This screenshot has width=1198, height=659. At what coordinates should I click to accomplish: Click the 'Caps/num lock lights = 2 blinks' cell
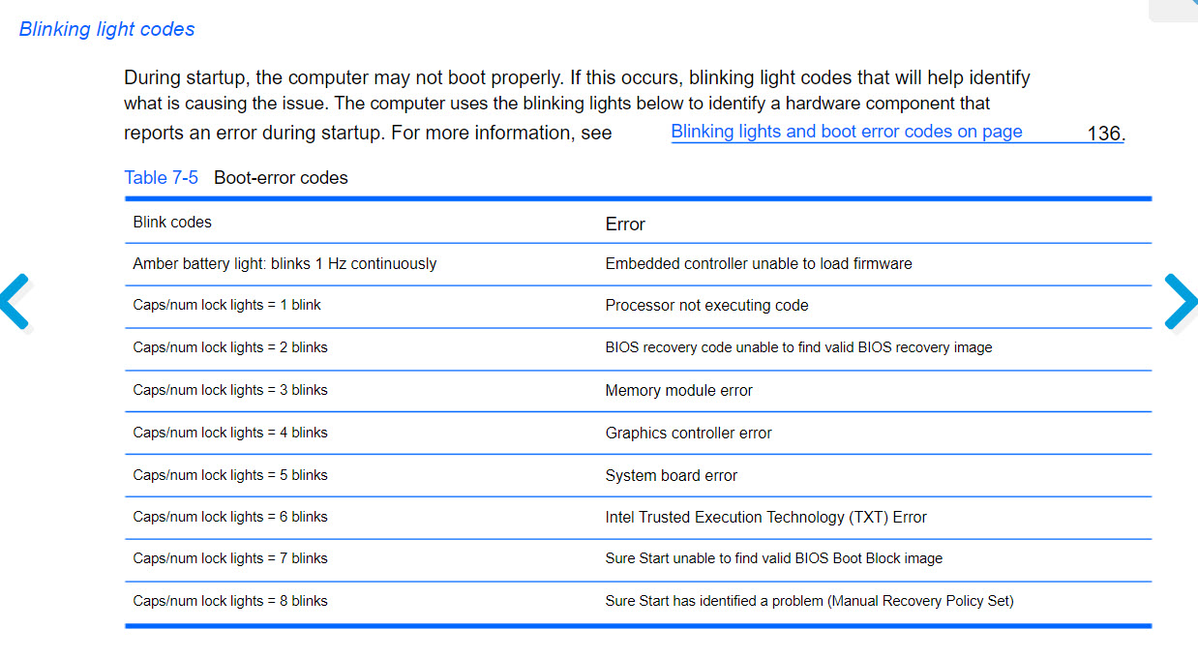point(230,347)
